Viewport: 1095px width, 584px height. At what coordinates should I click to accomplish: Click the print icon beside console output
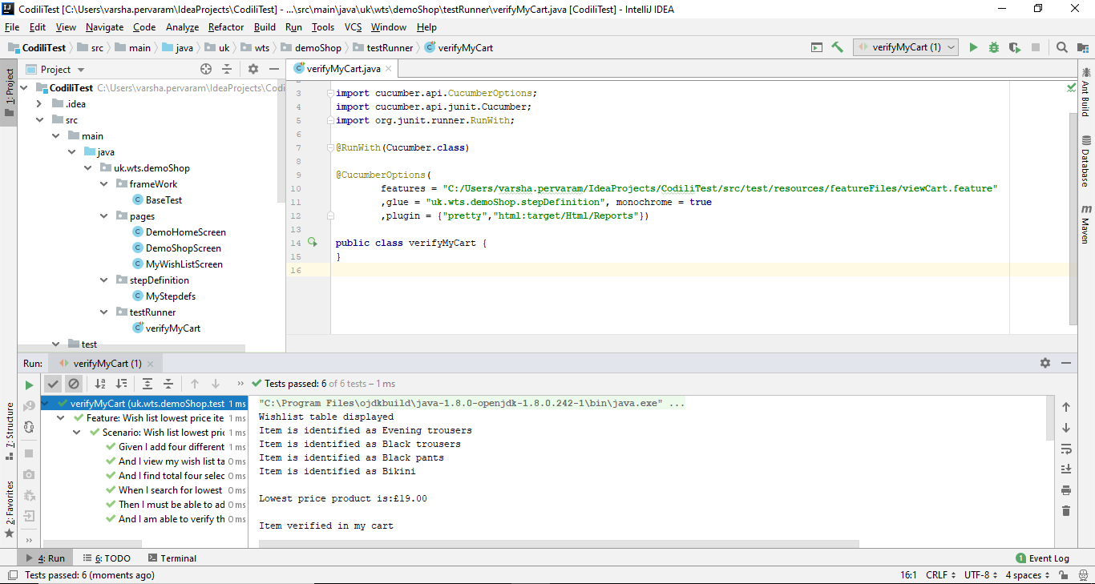(x=1066, y=489)
